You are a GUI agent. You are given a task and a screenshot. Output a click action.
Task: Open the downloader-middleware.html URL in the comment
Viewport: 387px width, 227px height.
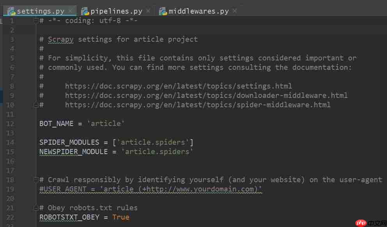(x=206, y=96)
